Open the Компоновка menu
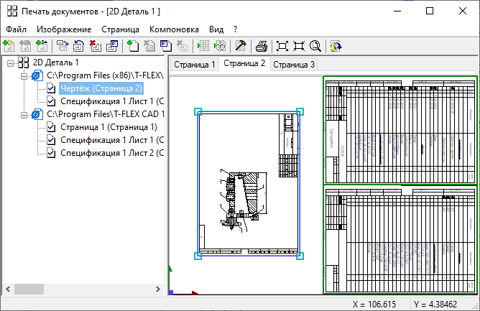 click(174, 29)
